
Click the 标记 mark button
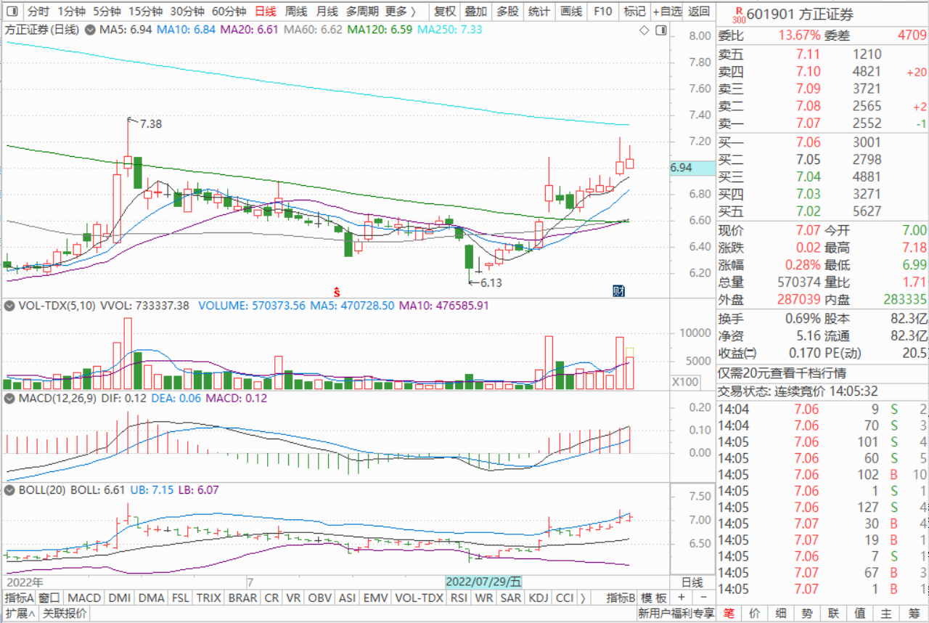(634, 12)
